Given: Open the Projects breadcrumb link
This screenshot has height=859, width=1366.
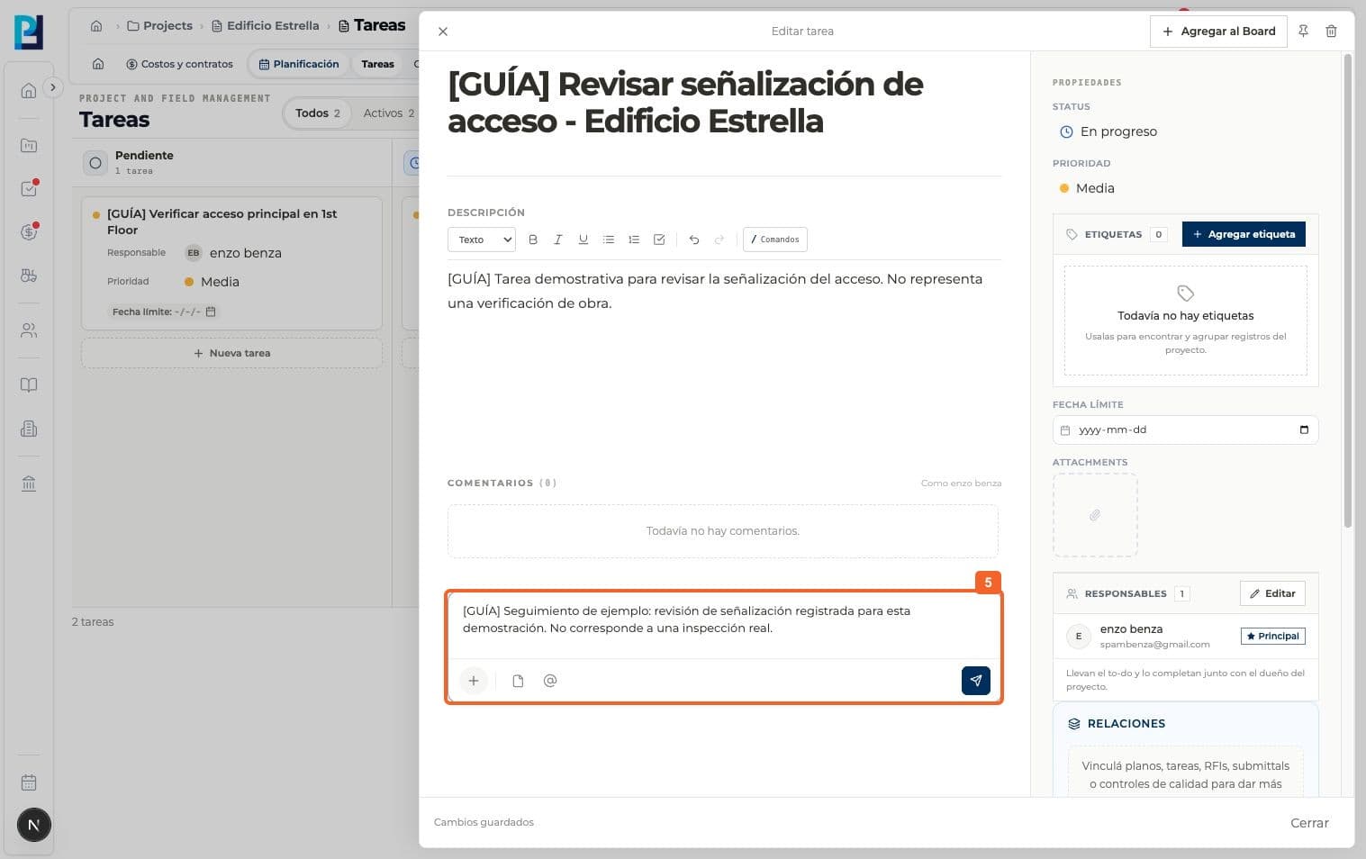Looking at the screenshot, I should (160, 25).
